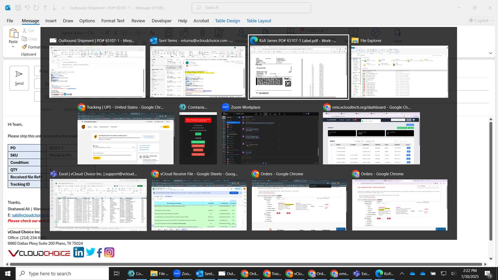Go to next item down arrow
The height and width of the screenshot is (280, 498).
coord(54,8)
